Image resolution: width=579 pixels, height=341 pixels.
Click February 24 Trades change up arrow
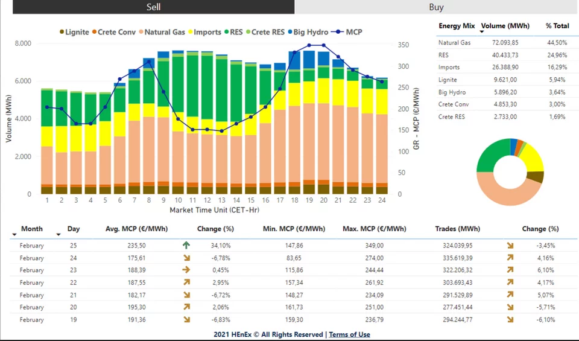pos(510,258)
